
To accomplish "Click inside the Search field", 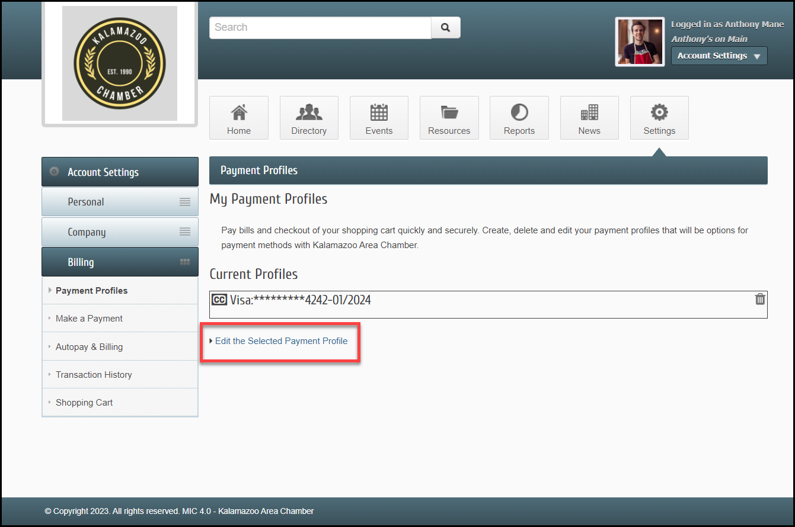I will 320,27.
